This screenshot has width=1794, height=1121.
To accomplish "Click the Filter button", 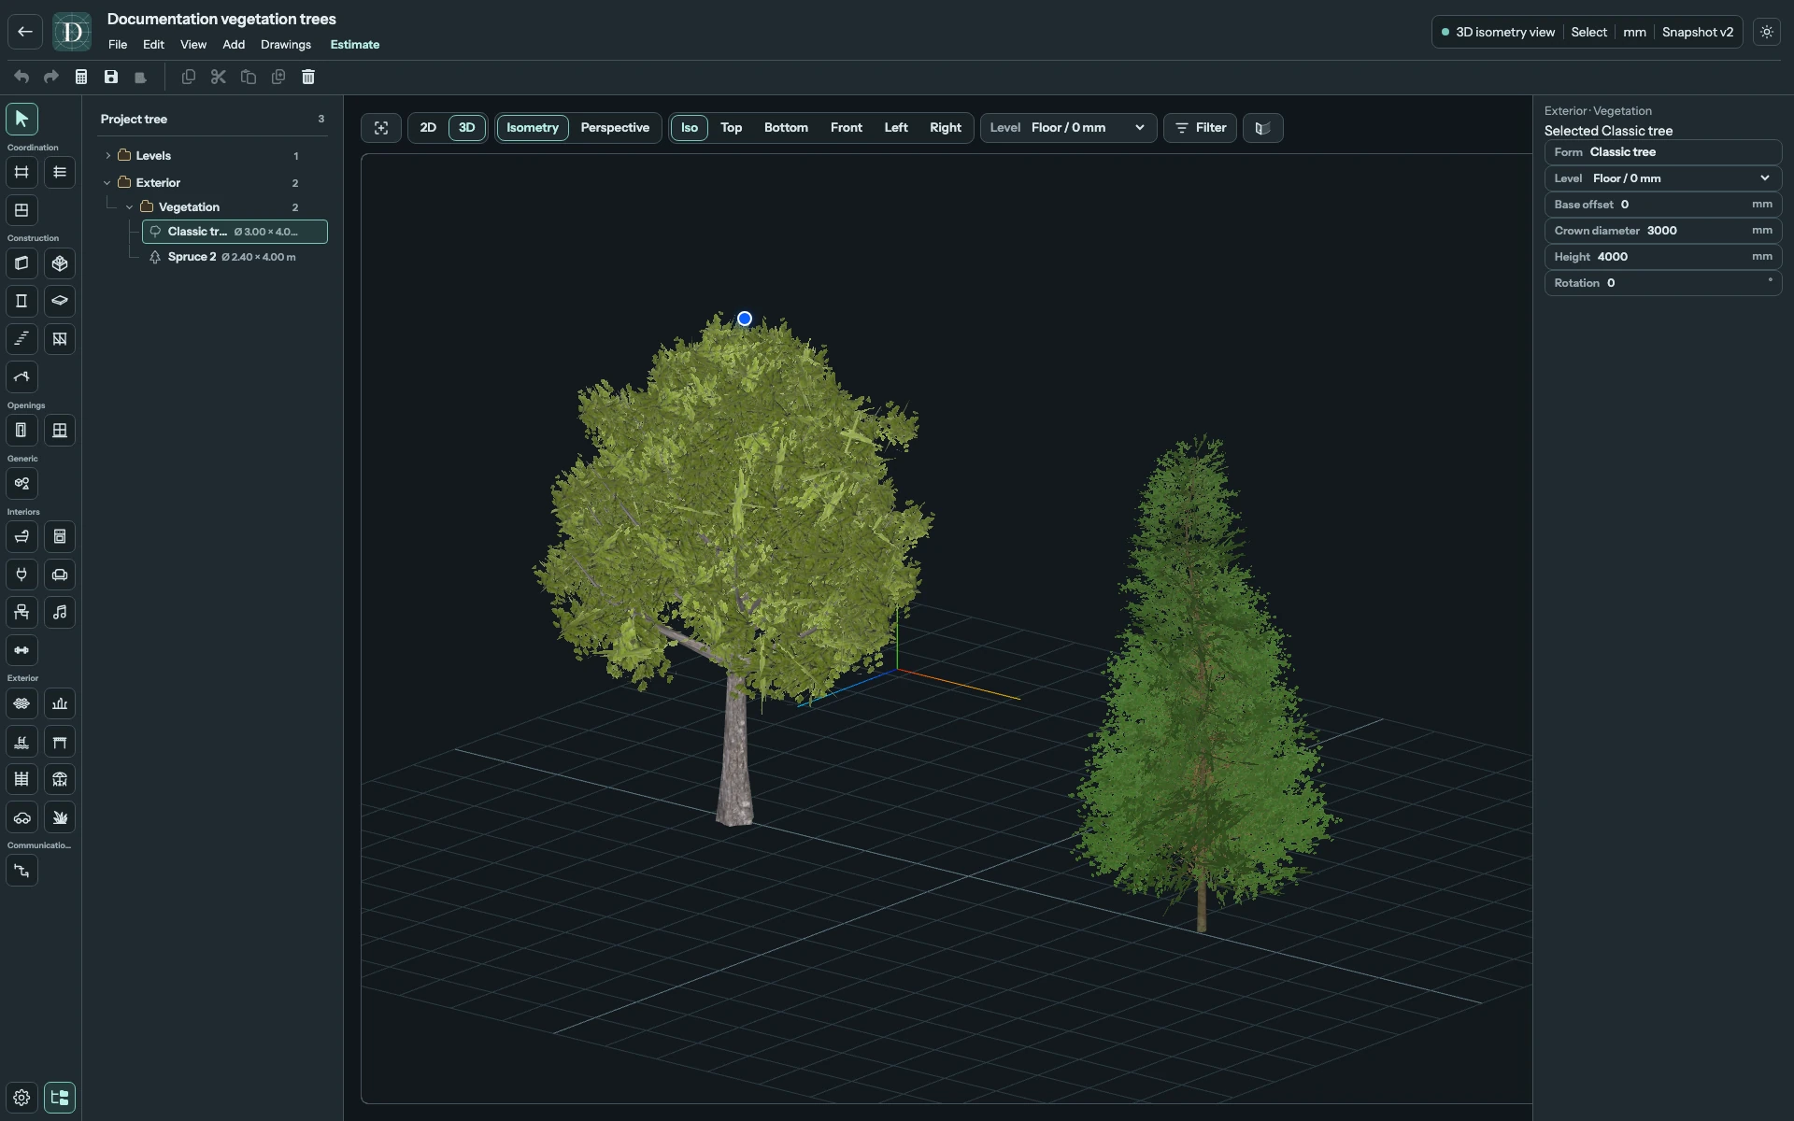I will [x=1200, y=128].
